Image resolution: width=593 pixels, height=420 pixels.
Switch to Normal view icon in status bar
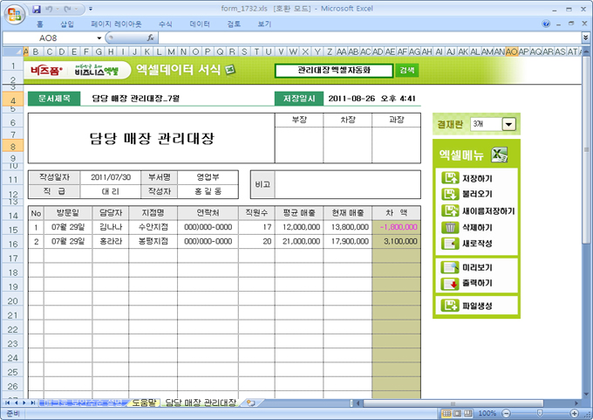[x=446, y=414]
